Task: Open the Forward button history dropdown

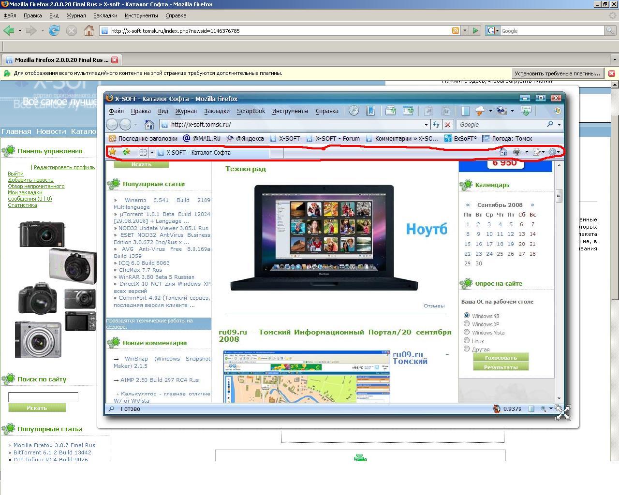Action: [43, 30]
